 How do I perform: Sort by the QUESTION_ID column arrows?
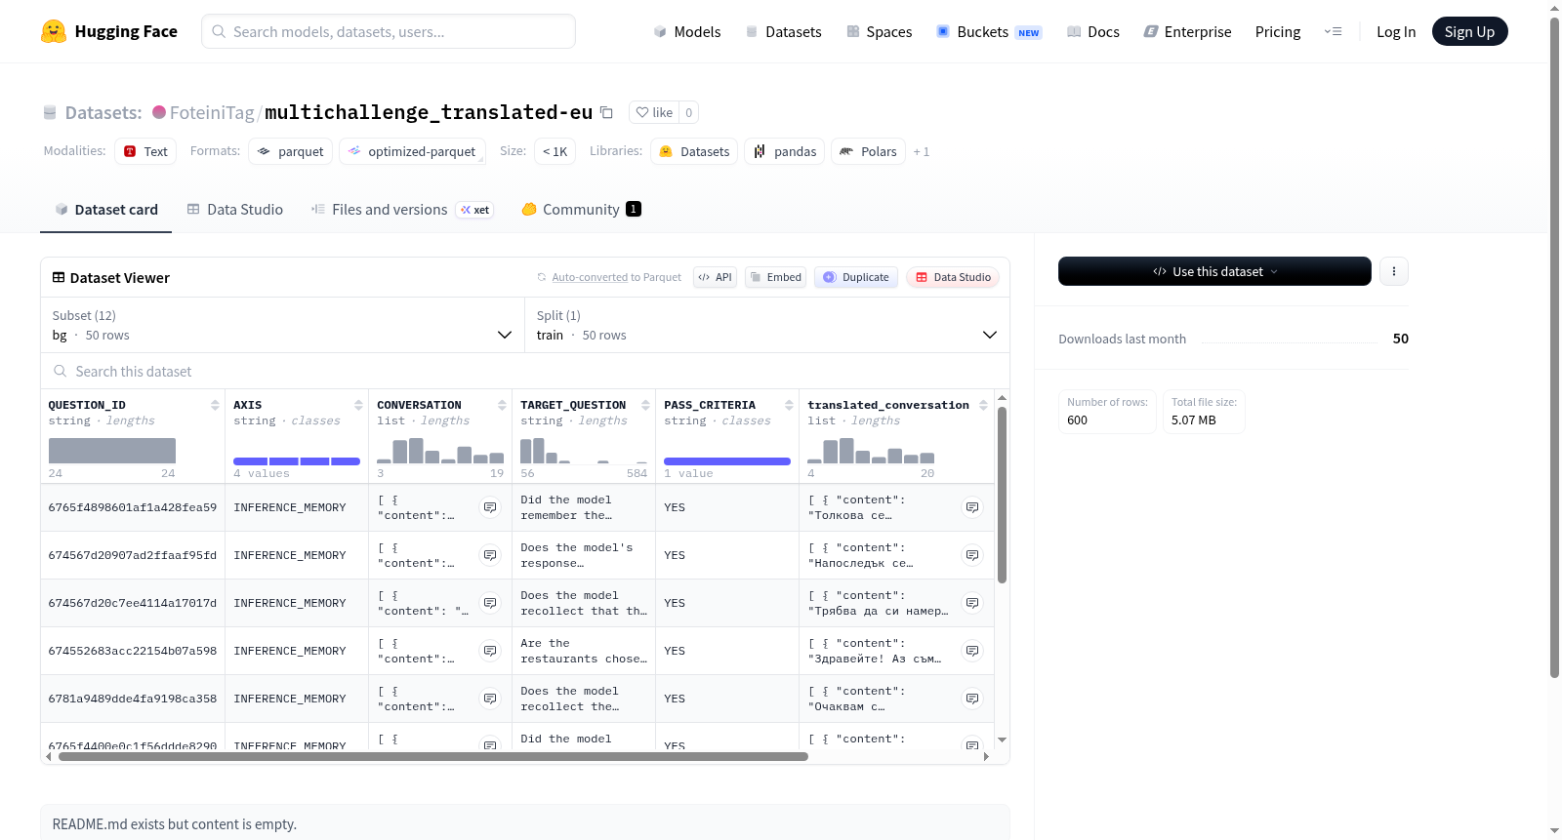215,405
